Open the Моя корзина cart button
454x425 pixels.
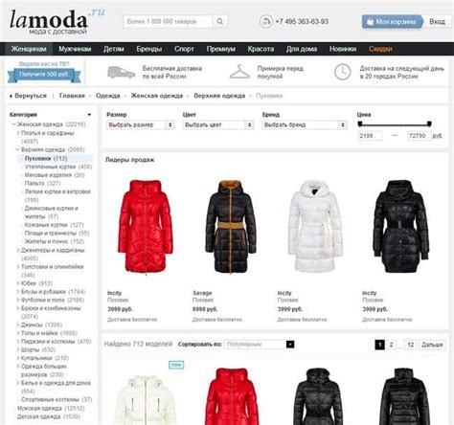point(393,22)
